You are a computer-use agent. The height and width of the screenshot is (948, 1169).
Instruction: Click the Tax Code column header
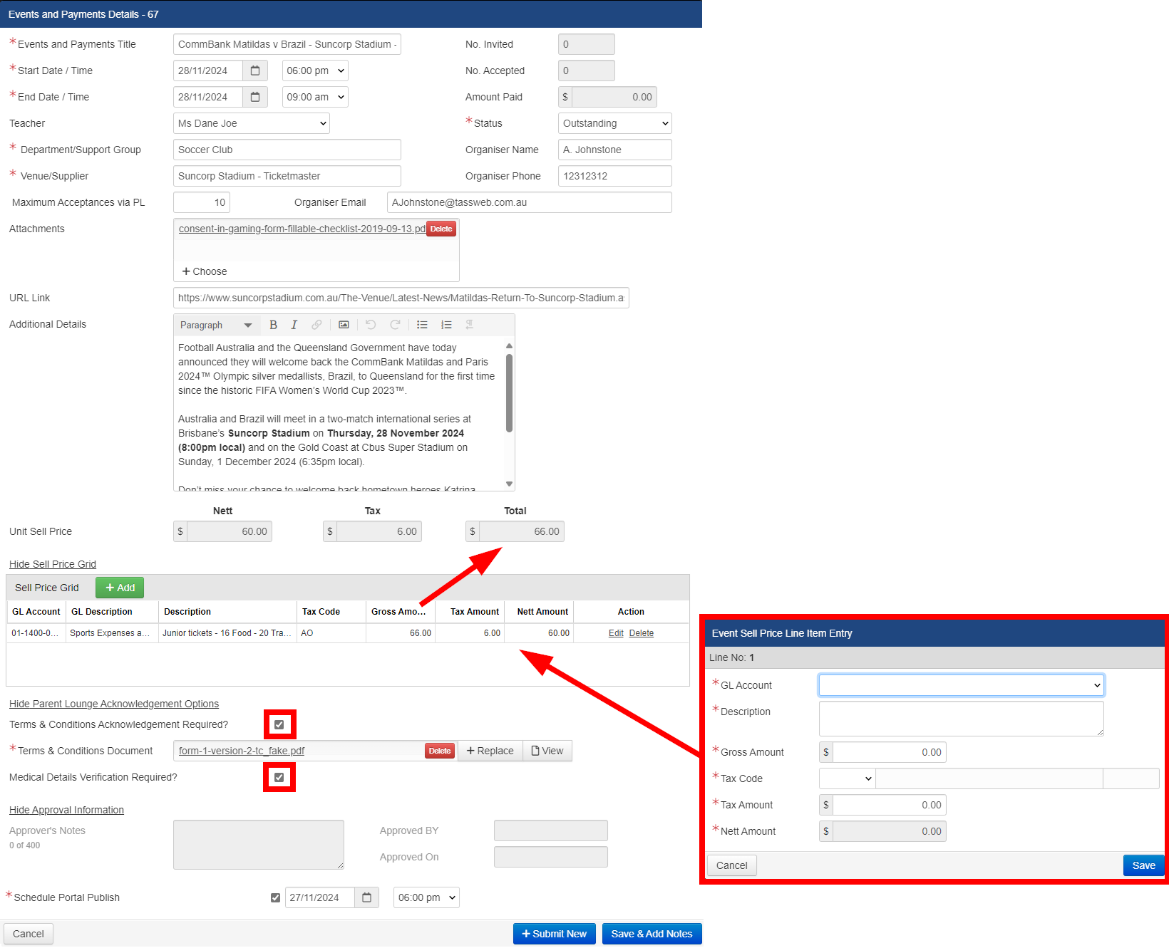(331, 612)
